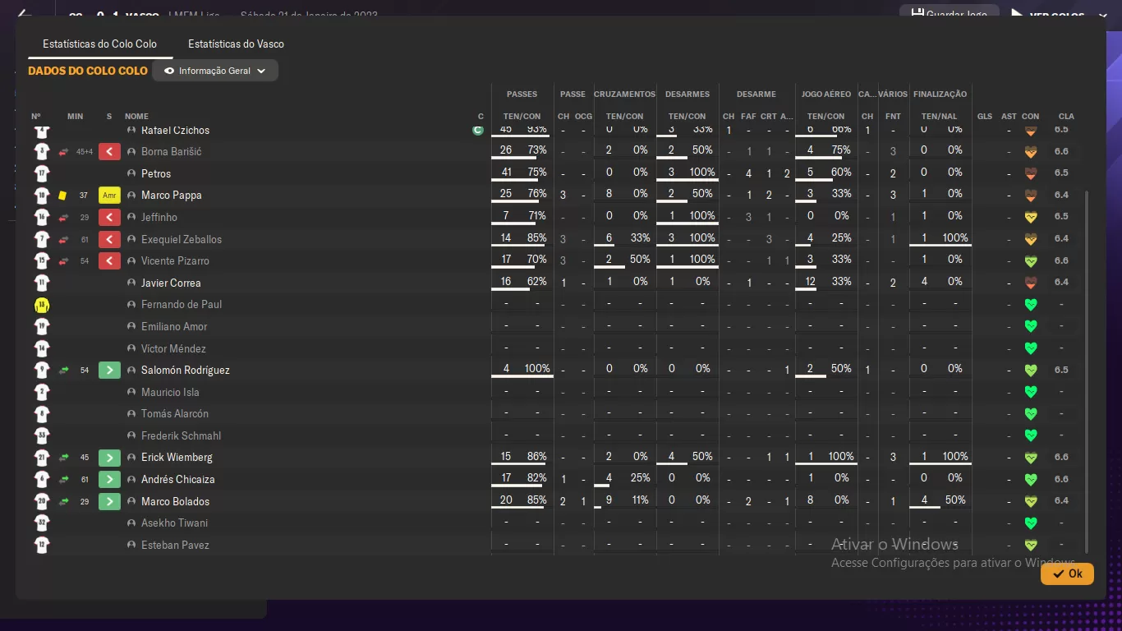Click the swap arrows icon in Erick Wiemberg's row
1122x631 pixels.
(63, 458)
